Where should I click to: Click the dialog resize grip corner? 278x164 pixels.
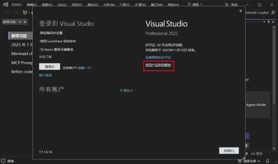point(244,158)
